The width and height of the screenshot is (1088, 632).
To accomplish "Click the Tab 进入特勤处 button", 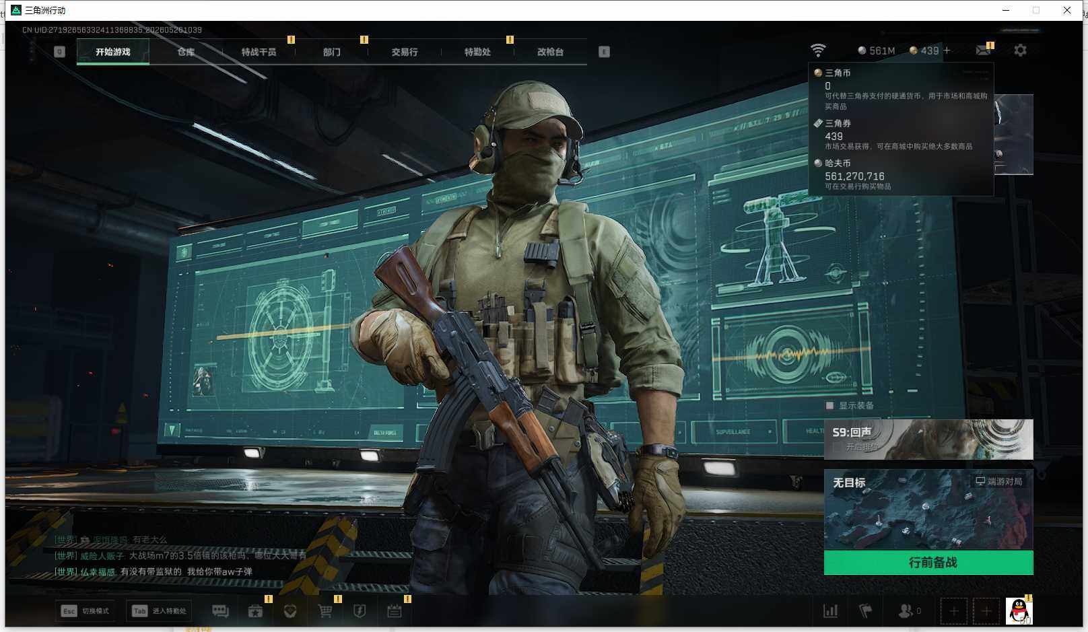I will [x=160, y=611].
